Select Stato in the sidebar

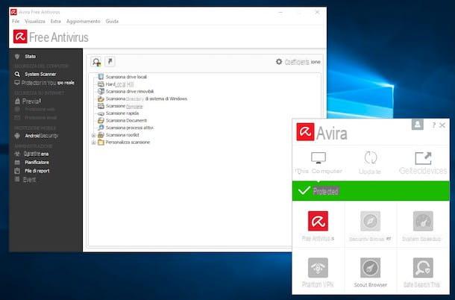(30, 56)
